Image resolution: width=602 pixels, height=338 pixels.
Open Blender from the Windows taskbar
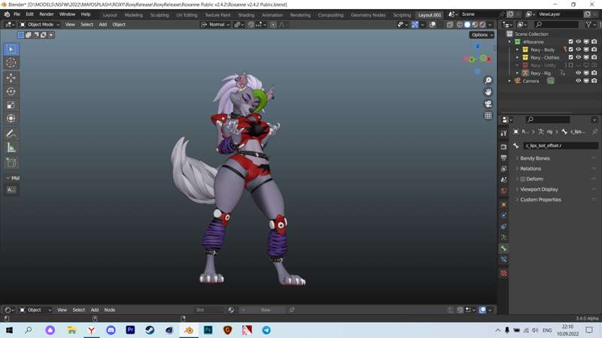click(189, 330)
